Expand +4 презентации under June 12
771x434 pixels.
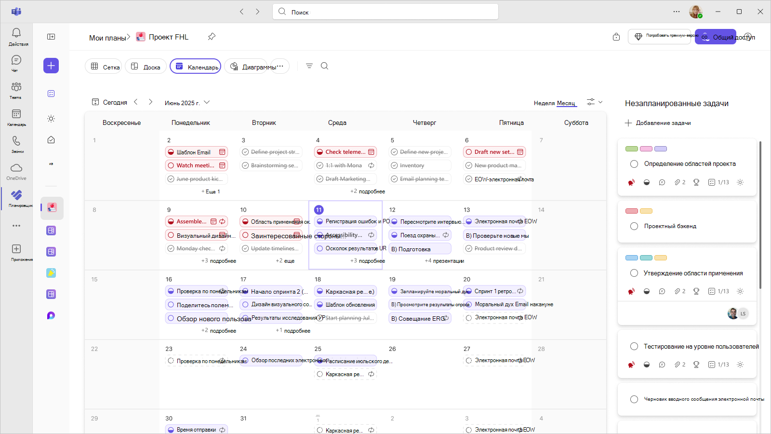pyautogui.click(x=444, y=261)
